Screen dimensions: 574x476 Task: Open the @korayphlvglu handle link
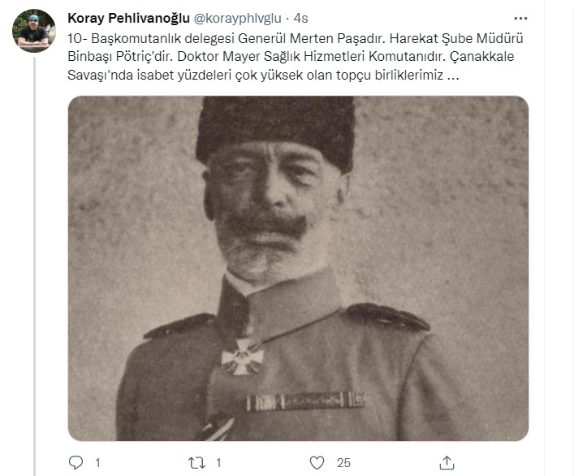pos(237,19)
